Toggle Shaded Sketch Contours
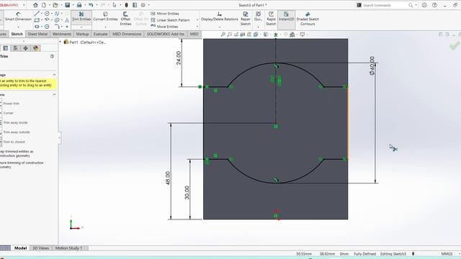This screenshot has width=461, height=259. pyautogui.click(x=308, y=19)
